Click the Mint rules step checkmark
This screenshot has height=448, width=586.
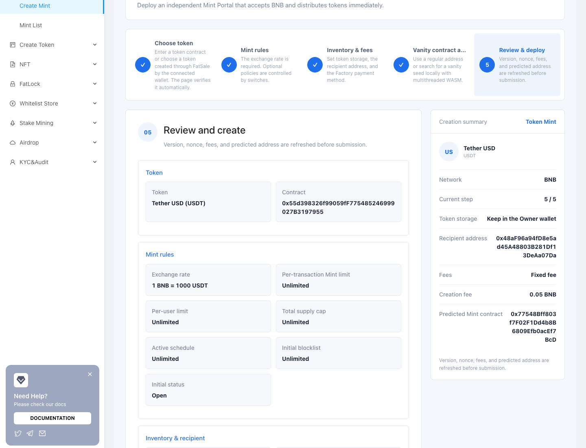[x=229, y=65]
